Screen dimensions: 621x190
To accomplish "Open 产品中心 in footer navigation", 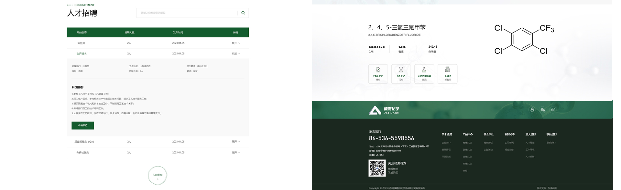I will 467,134.
